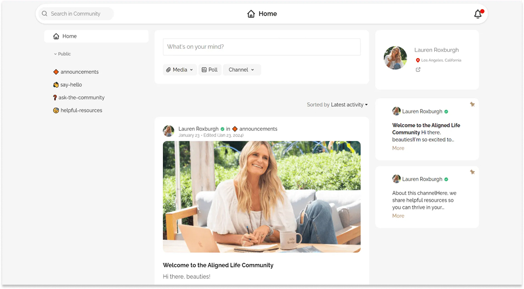Open the external link icon under Lauren Roxburgh's profile
This screenshot has width=524, height=289.
tap(418, 69)
